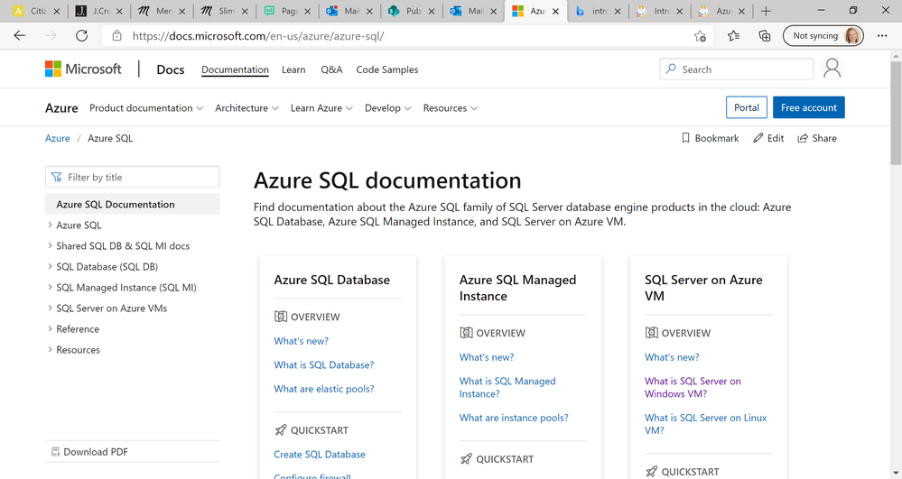
Task: Expand the Product documentation dropdown
Action: pos(146,108)
